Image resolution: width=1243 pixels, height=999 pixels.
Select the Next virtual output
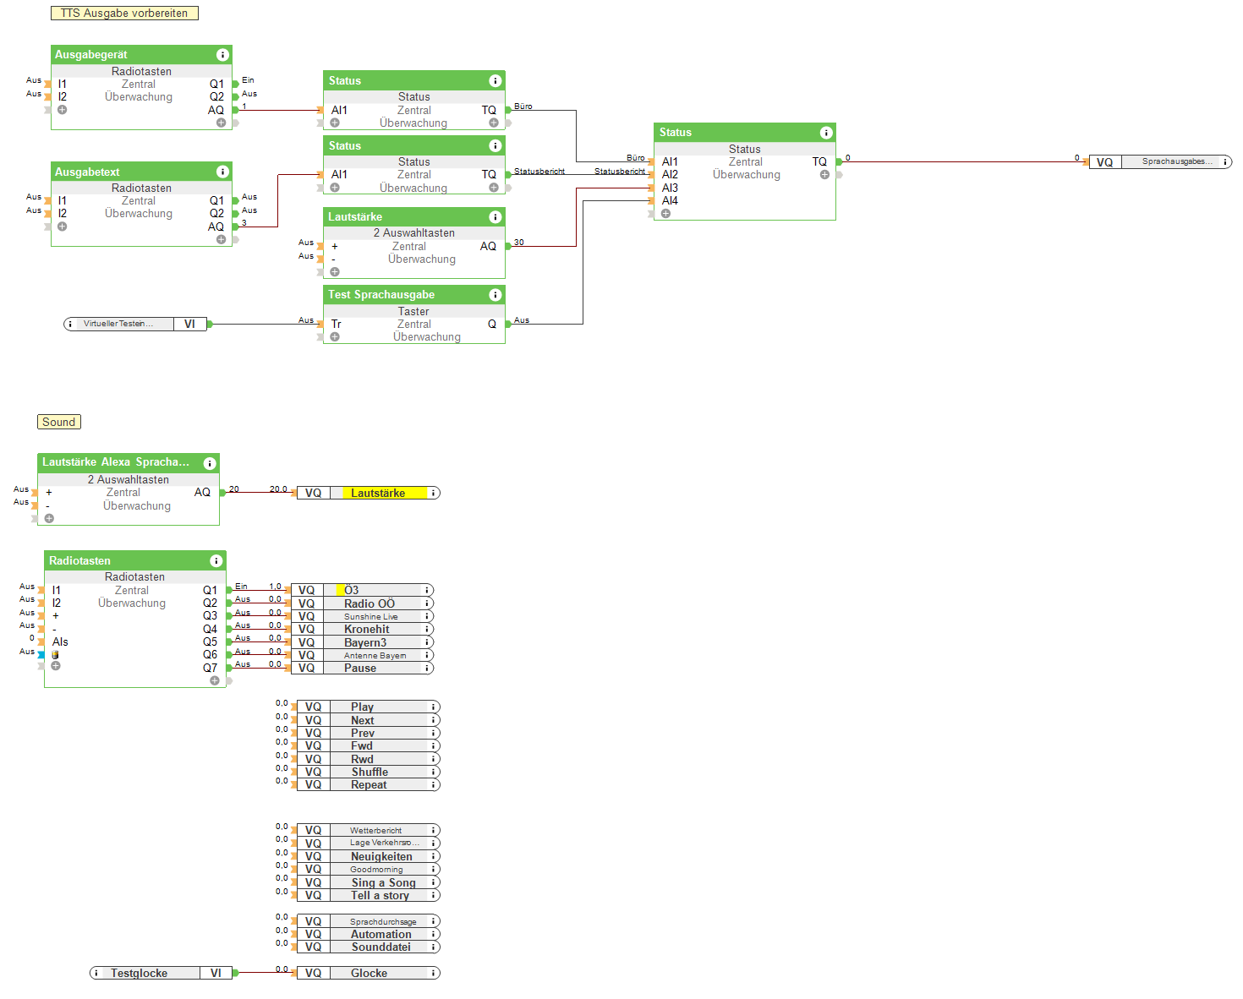369,720
